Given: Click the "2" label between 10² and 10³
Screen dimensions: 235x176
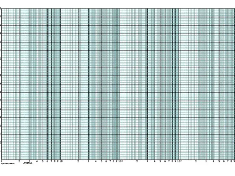Looking at the screenshot, I should tap(137, 161).
